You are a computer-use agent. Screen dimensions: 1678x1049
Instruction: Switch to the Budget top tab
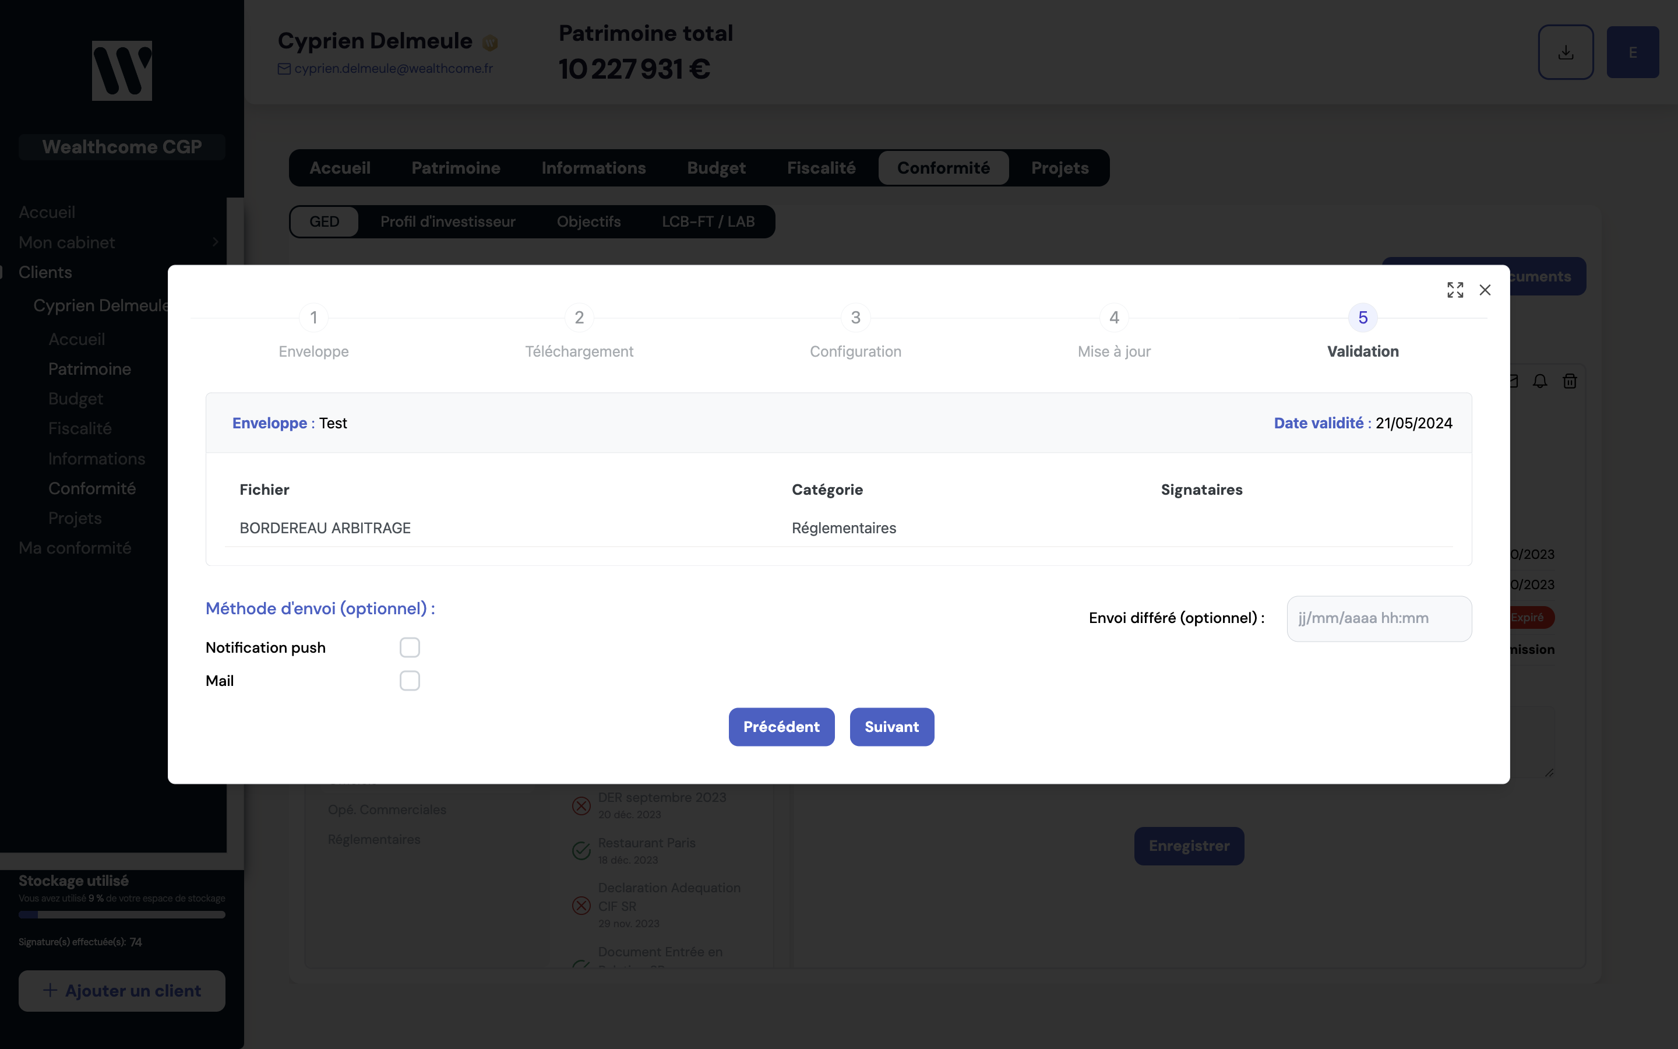[716, 168]
